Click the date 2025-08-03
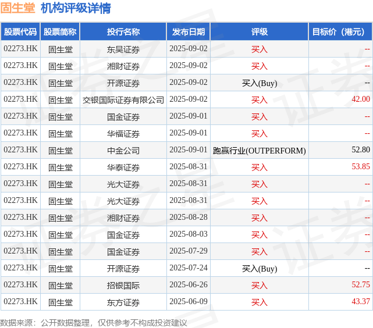This screenshot has height=328, width=373. (189, 234)
